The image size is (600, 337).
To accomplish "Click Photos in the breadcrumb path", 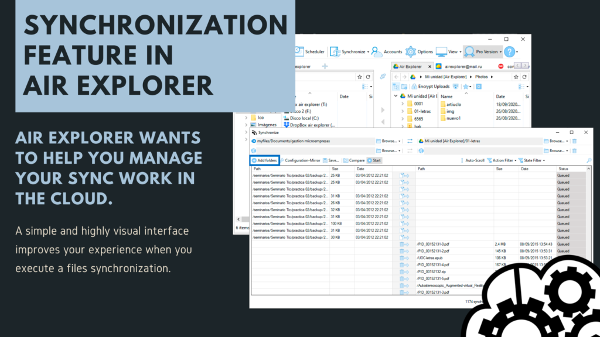I will point(482,77).
